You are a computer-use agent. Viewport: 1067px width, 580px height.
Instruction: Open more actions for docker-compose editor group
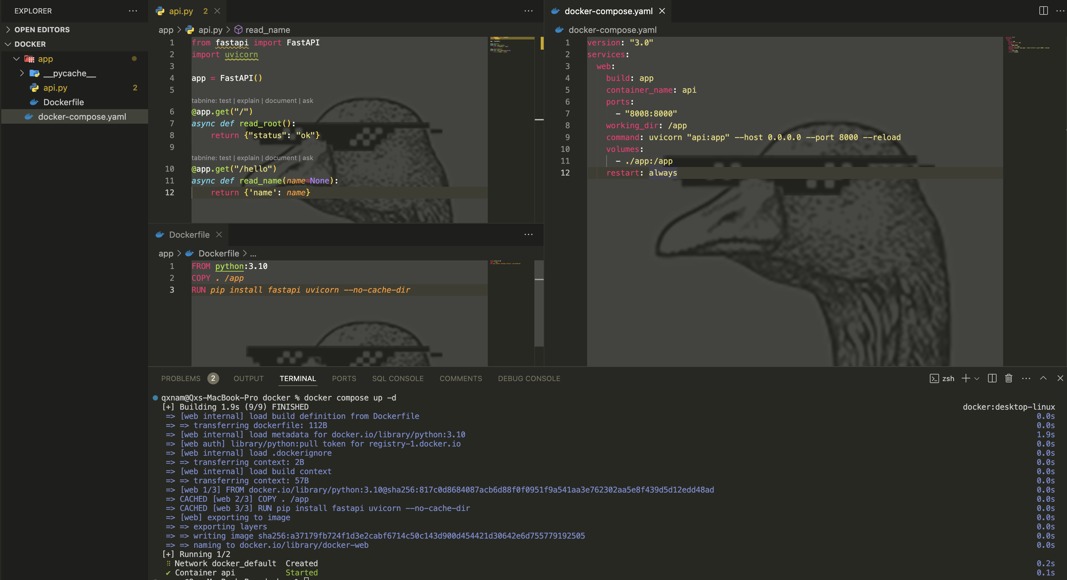point(1060,11)
